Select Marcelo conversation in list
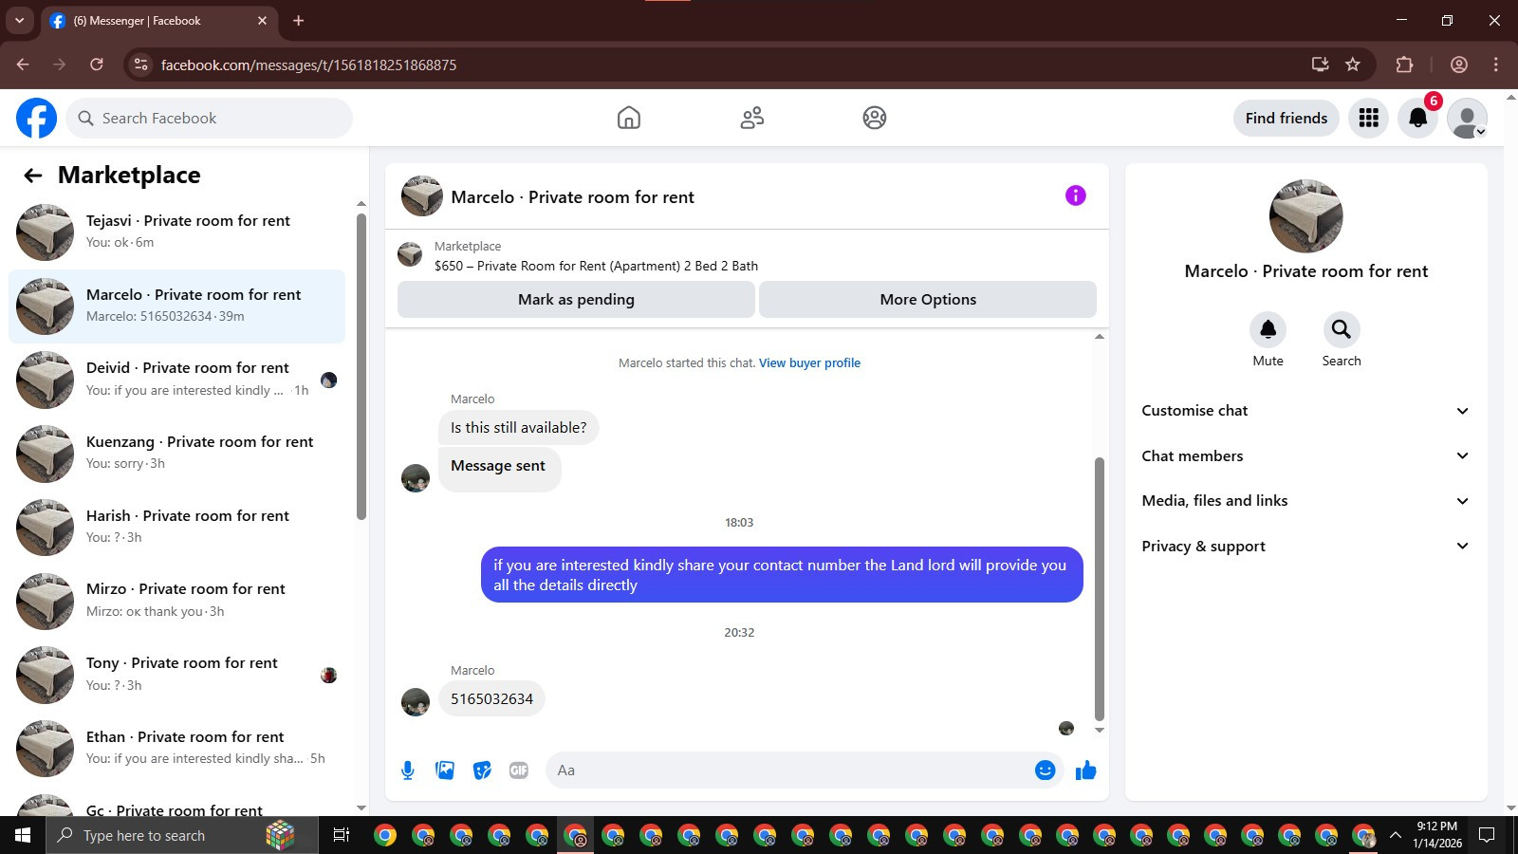The height and width of the screenshot is (854, 1518). click(x=177, y=306)
